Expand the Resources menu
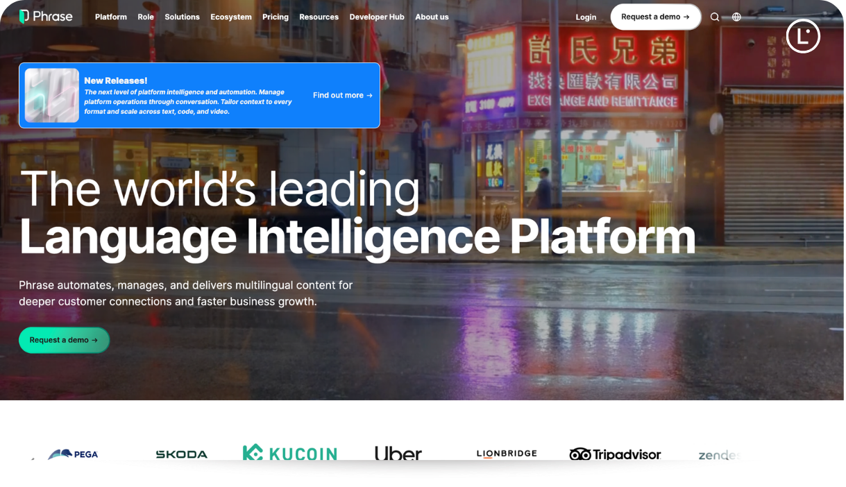Screen dimensions: 846x487 tap(319, 17)
